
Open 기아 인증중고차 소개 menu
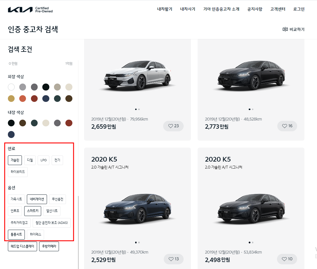[x=221, y=9]
